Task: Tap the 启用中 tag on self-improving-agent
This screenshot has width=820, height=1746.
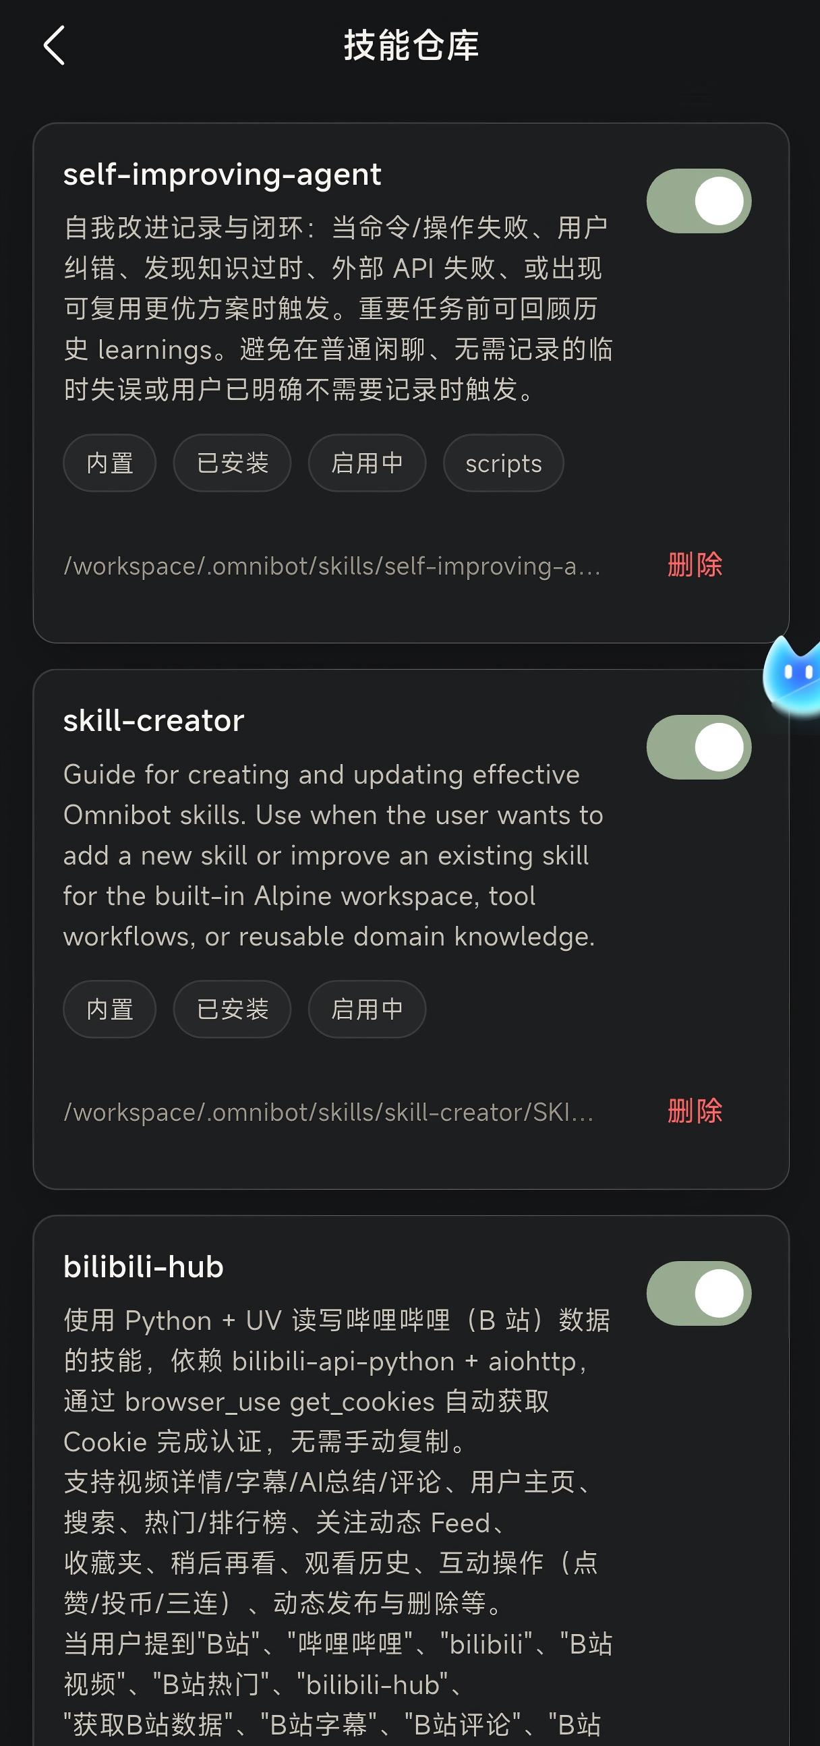Action: [368, 463]
